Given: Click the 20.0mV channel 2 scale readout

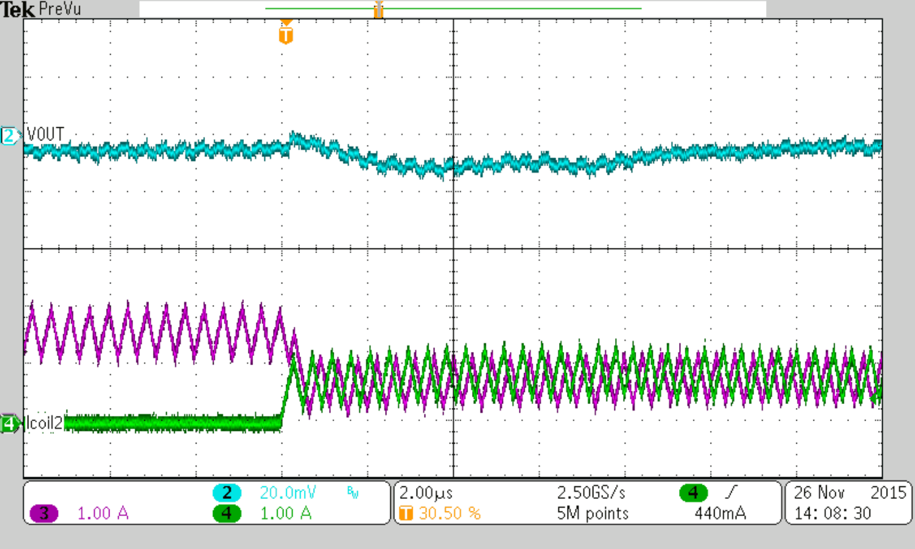Looking at the screenshot, I should click(x=280, y=493).
